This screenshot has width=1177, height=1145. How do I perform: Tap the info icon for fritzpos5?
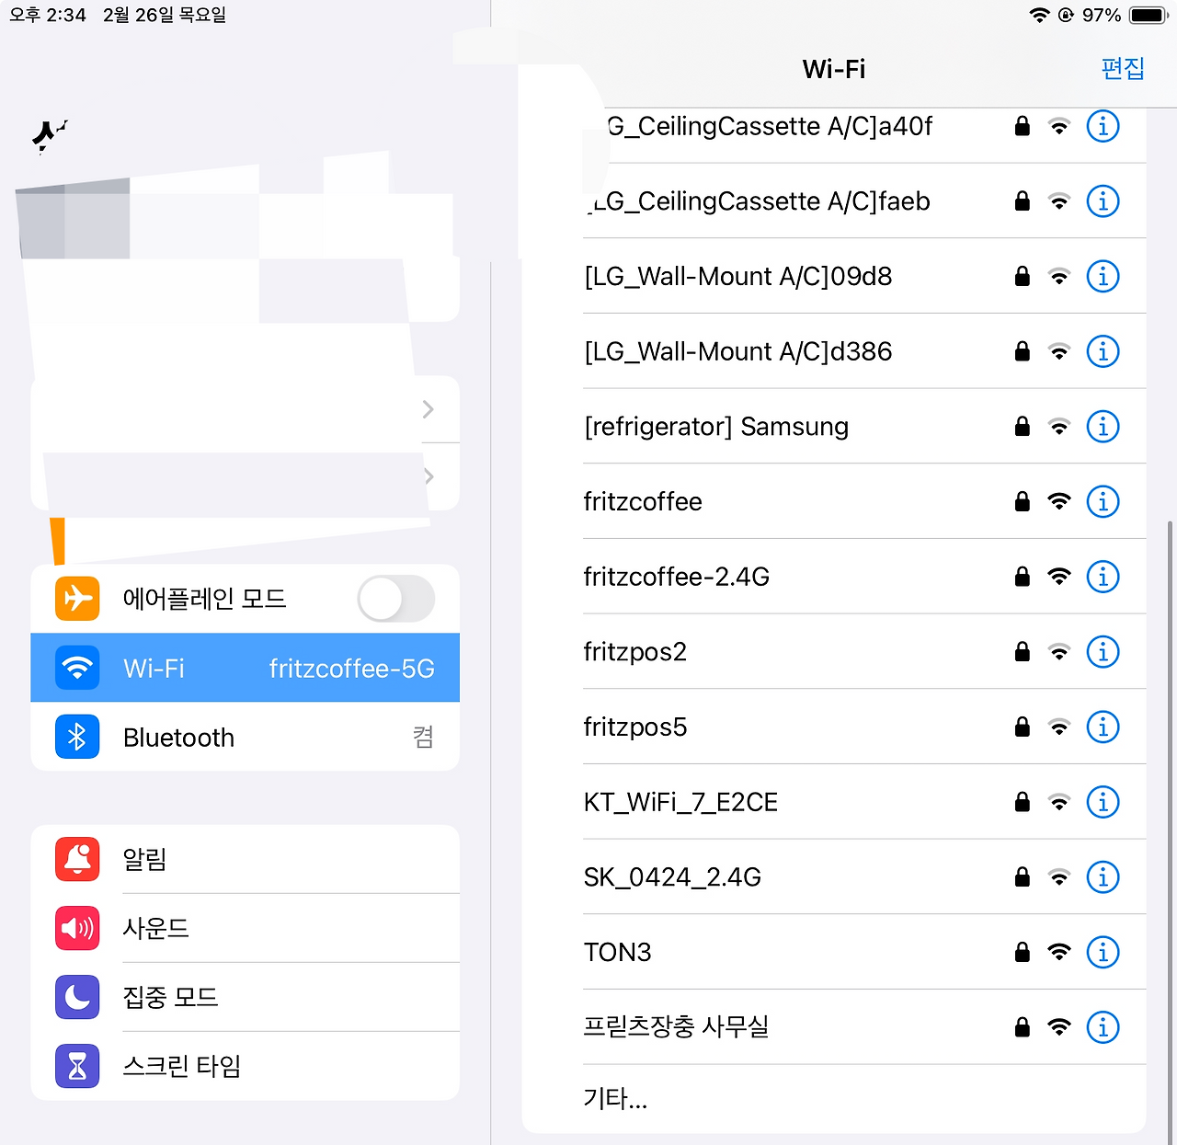[1103, 727]
